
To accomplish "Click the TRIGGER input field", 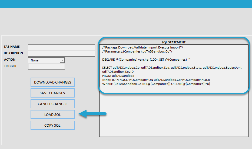I will (x=47, y=67).
